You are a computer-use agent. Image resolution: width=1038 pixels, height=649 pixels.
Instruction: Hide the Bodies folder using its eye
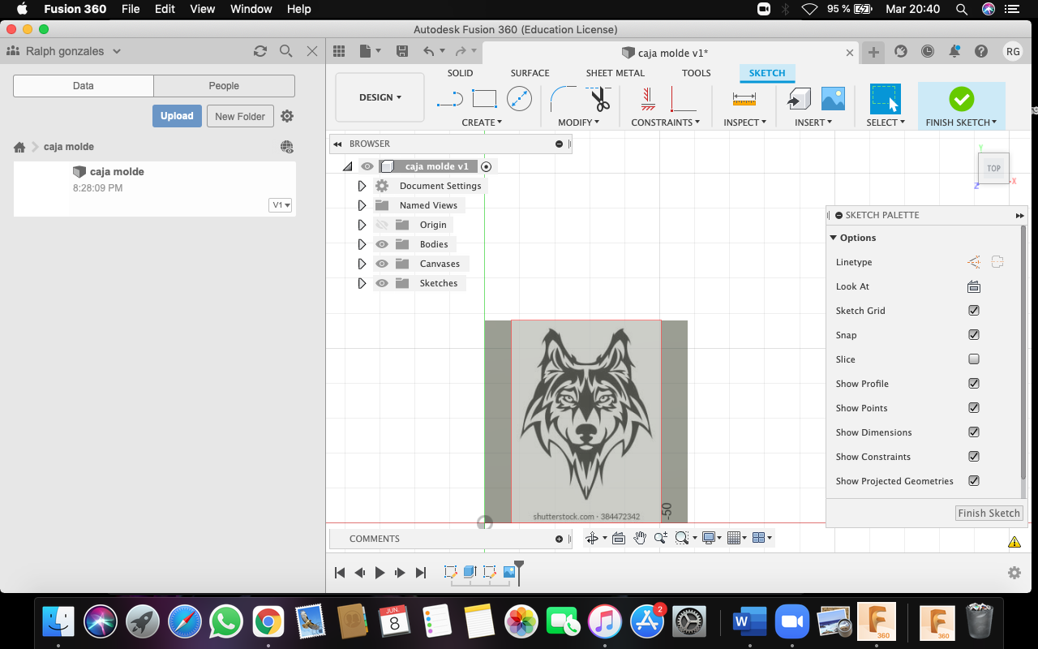(382, 244)
